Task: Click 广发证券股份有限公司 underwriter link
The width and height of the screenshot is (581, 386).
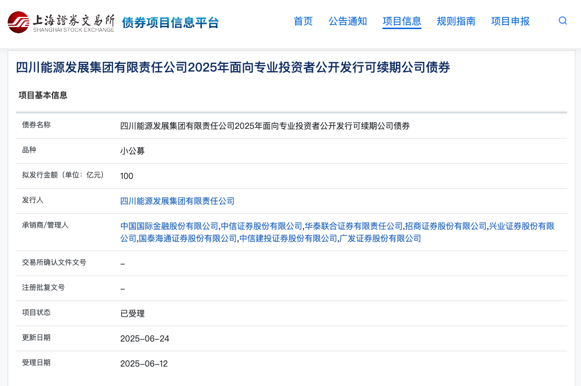Action: (380, 238)
